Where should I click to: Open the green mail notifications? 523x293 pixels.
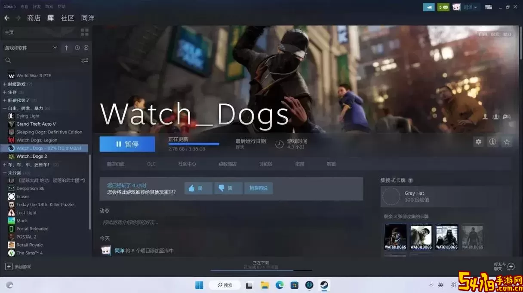443,7
